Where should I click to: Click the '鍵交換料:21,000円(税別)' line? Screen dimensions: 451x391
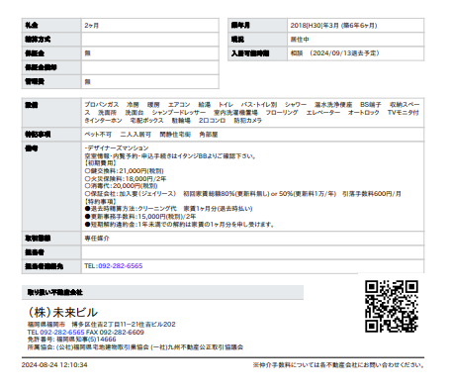coord(124,171)
